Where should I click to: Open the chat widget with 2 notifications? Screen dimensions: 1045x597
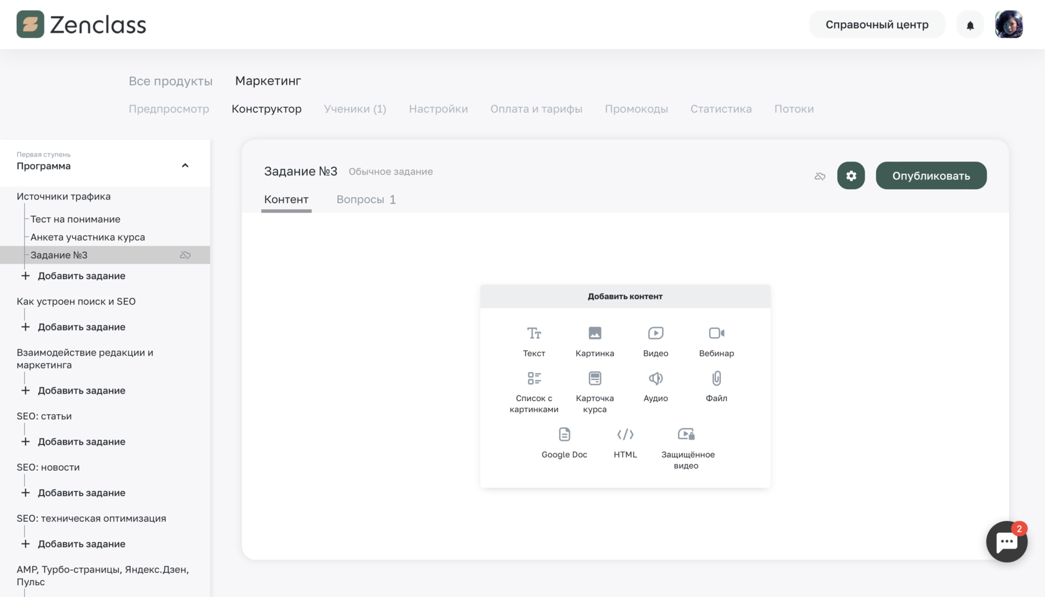point(1006,542)
